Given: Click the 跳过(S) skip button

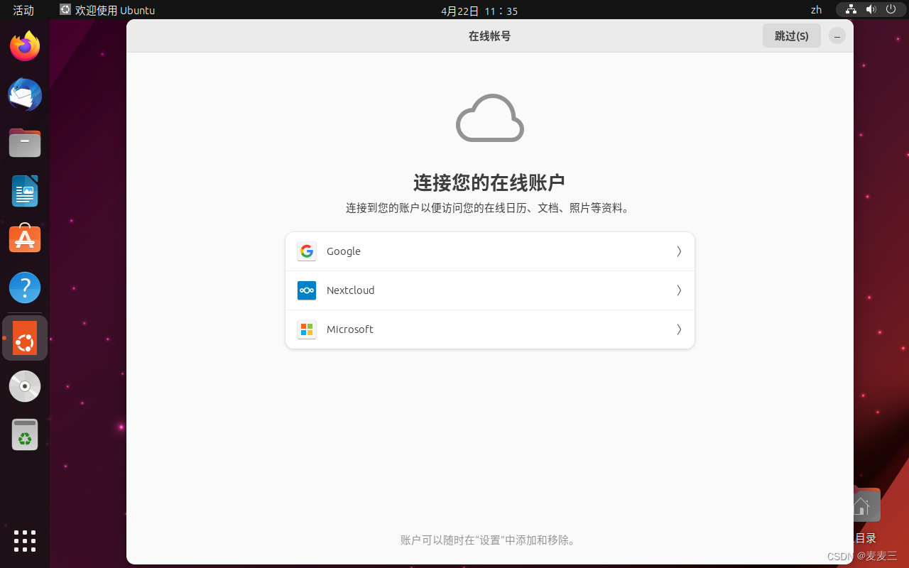Looking at the screenshot, I should (x=791, y=35).
